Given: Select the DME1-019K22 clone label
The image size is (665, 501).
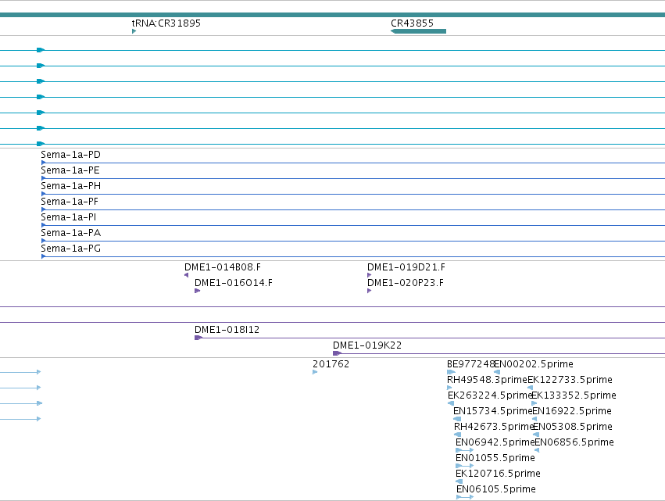Looking at the screenshot, I should [x=367, y=345].
